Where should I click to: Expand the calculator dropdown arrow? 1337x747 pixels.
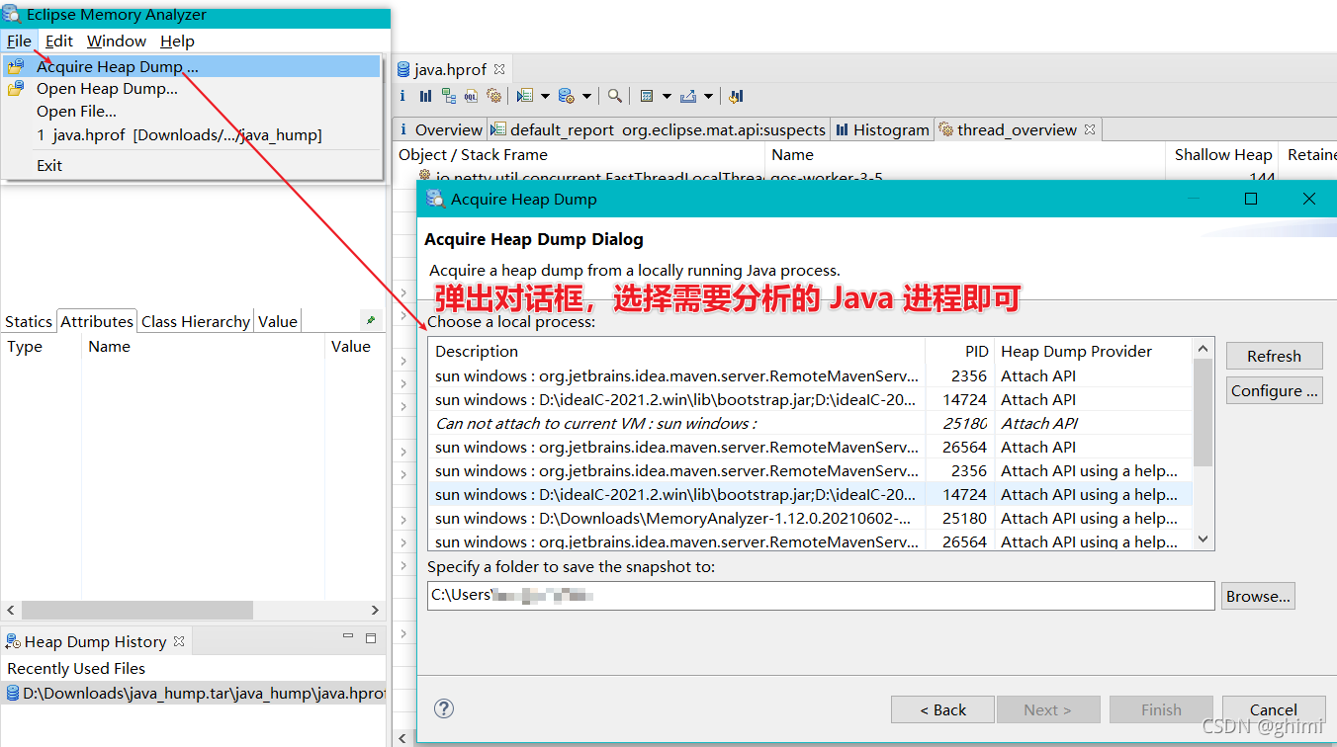coord(667,96)
